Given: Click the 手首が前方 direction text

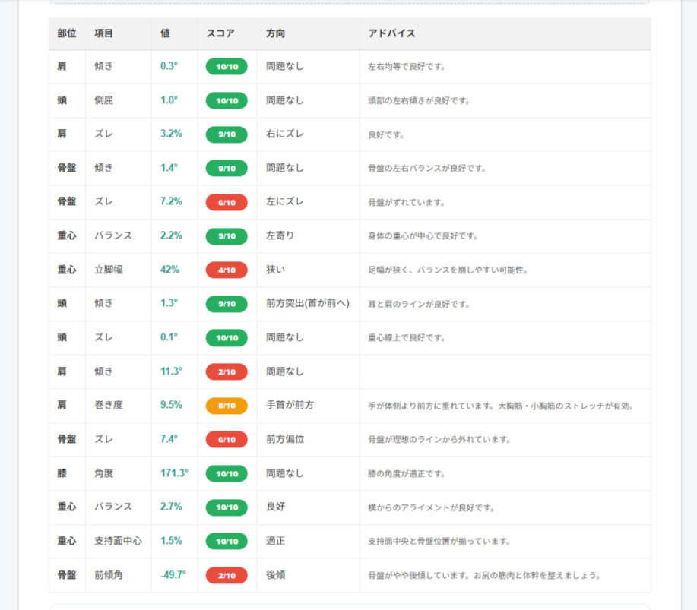Looking at the screenshot, I should click(290, 406).
